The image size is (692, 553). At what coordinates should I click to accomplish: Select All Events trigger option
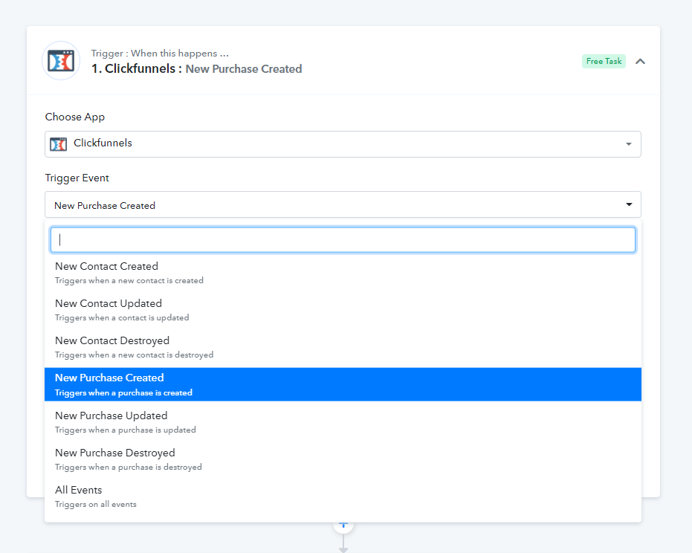pos(343,497)
